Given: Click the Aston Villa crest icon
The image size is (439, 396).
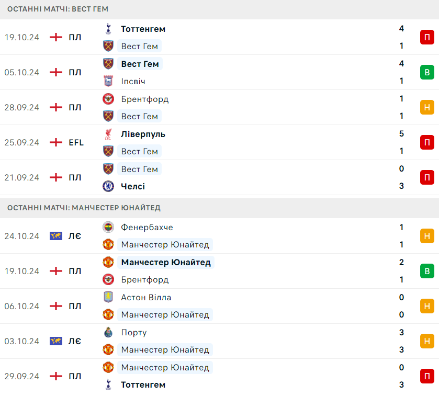Looking at the screenshot, I should [x=108, y=297].
